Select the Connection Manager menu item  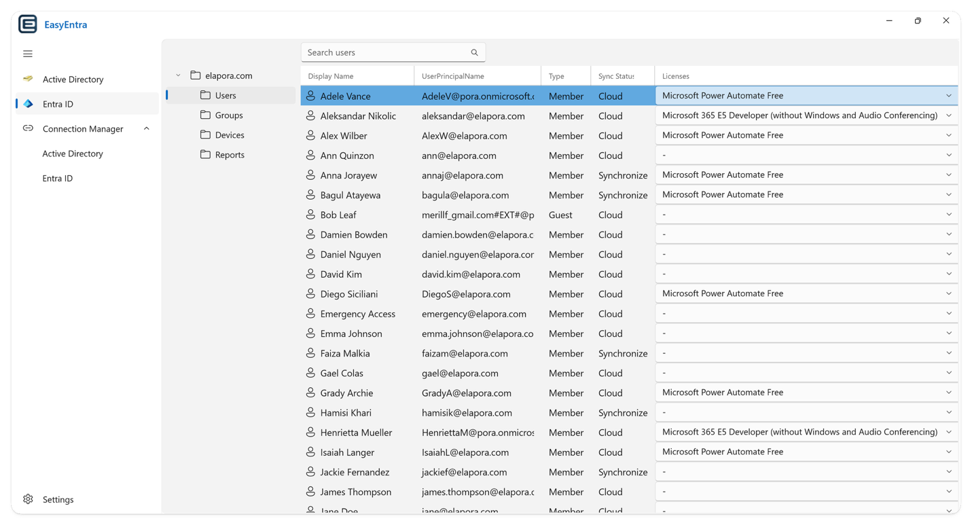click(x=87, y=128)
